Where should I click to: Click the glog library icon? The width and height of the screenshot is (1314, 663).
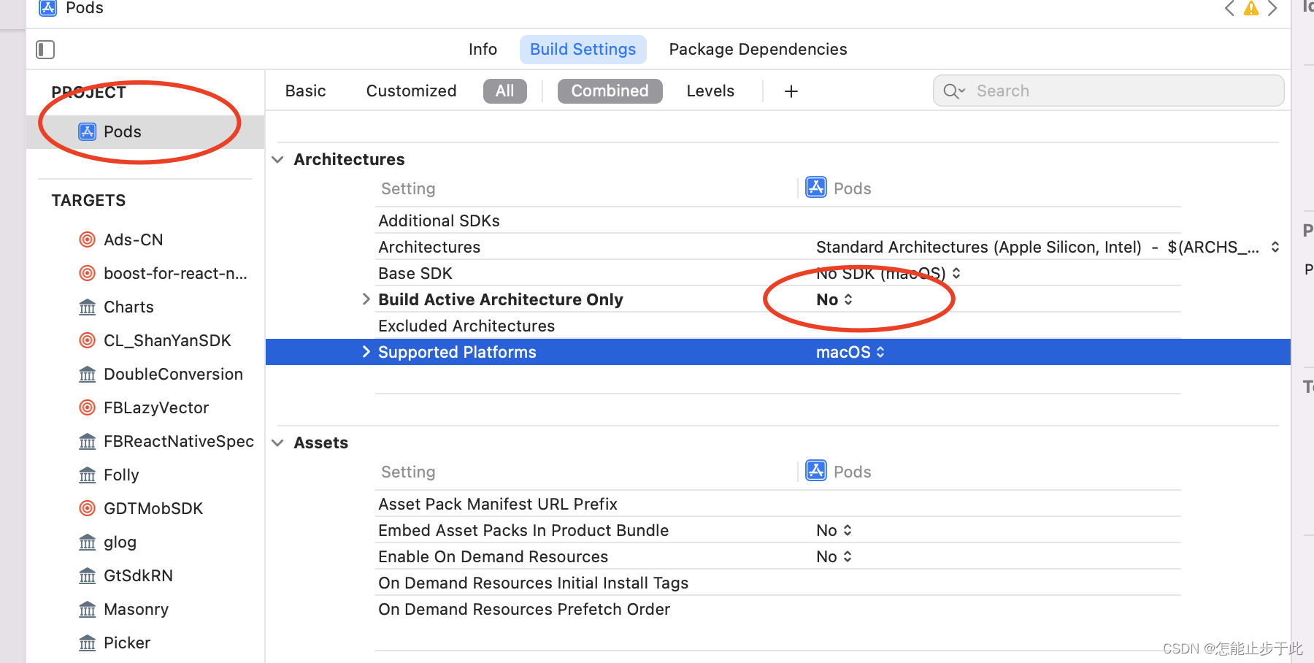[x=87, y=542]
